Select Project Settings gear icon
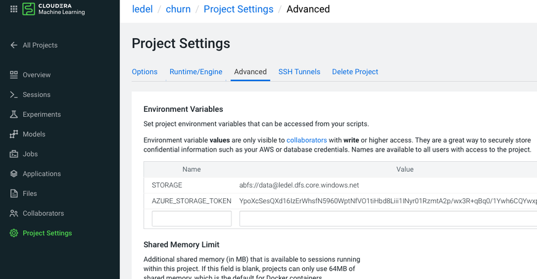Viewport: 537px width, 279px height. [14, 233]
